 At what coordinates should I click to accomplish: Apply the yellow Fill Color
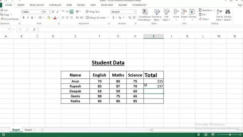(x=49, y=18)
